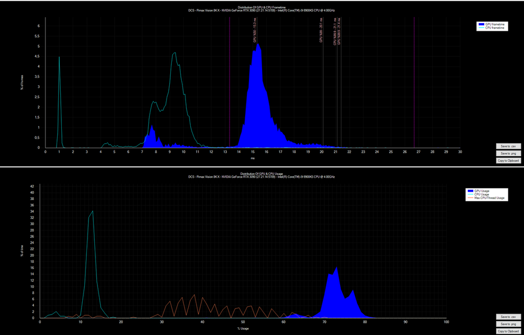This screenshot has width=524, height=335.
Task: Save the frametime chart to .csv
Action: [508, 146]
